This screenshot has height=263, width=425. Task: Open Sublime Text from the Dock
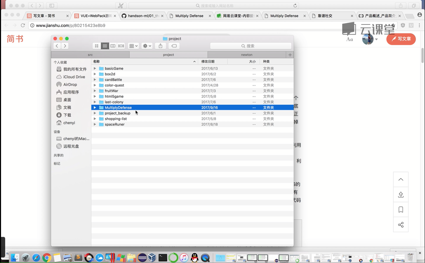(x=79, y=257)
